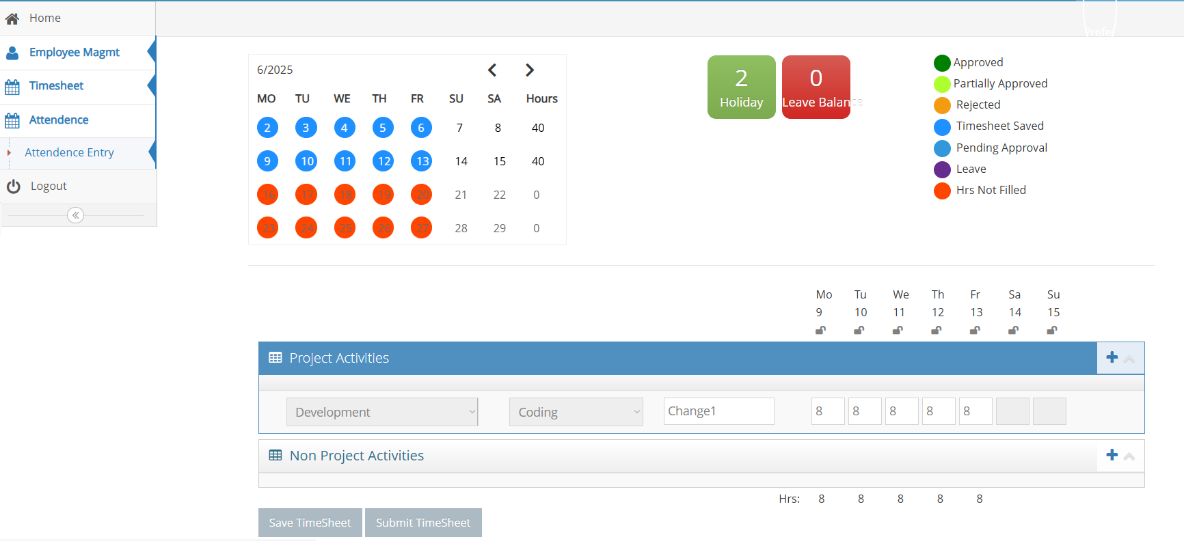Click the Submit TimeSheet button

423,523
